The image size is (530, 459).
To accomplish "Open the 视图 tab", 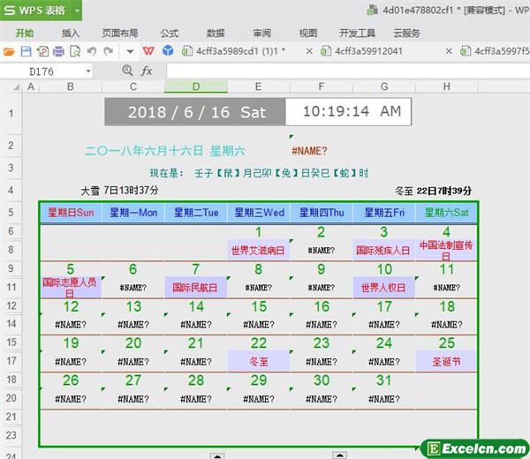I will 308,33.
